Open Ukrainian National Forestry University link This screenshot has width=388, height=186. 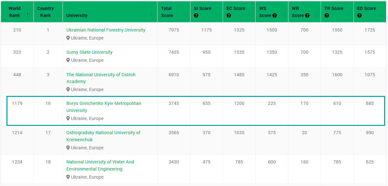106,30
